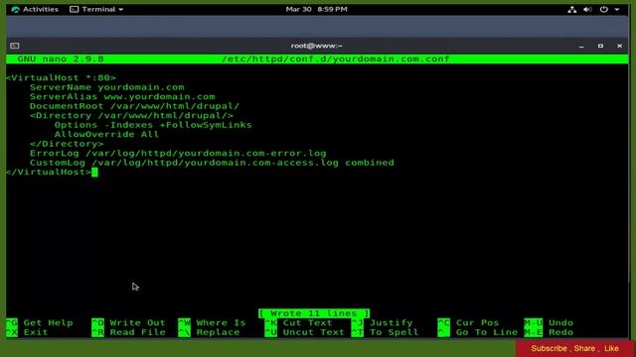The width and height of the screenshot is (636, 357).
Task: Click the <Directory /var/www/html/drupal/> line
Action: pyautogui.click(x=131, y=115)
